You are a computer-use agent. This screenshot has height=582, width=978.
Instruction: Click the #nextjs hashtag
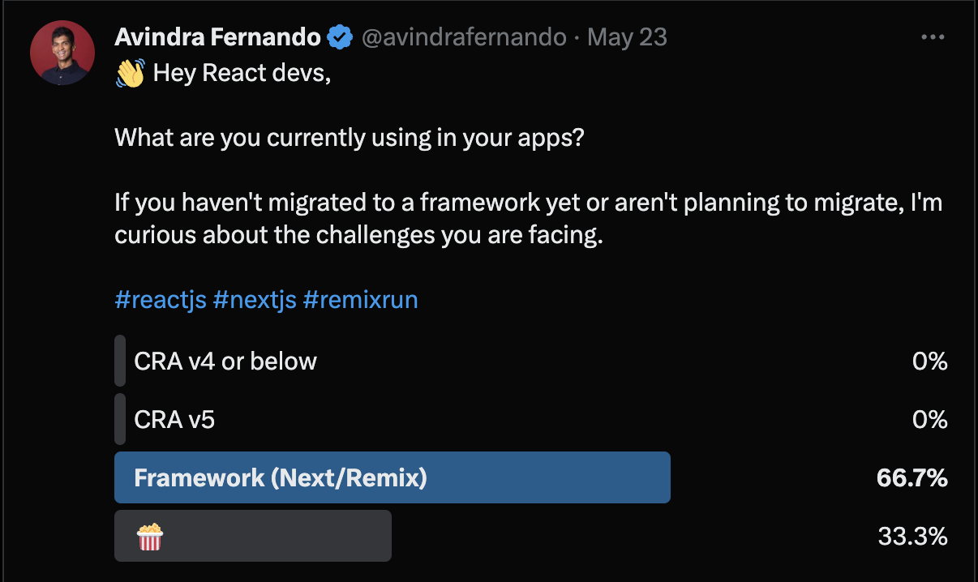(254, 300)
